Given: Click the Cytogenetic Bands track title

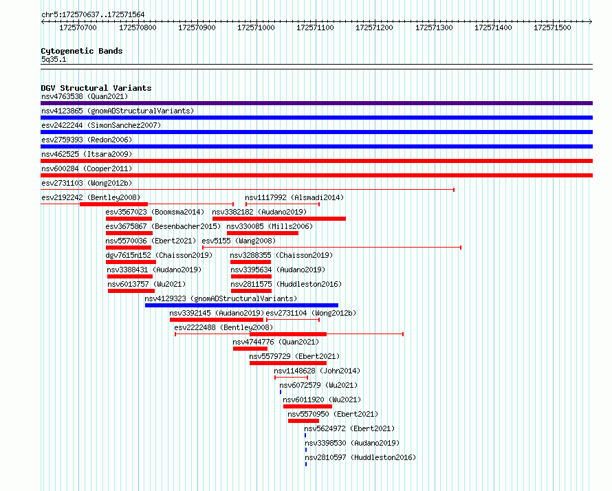Looking at the screenshot, I should point(82,51).
